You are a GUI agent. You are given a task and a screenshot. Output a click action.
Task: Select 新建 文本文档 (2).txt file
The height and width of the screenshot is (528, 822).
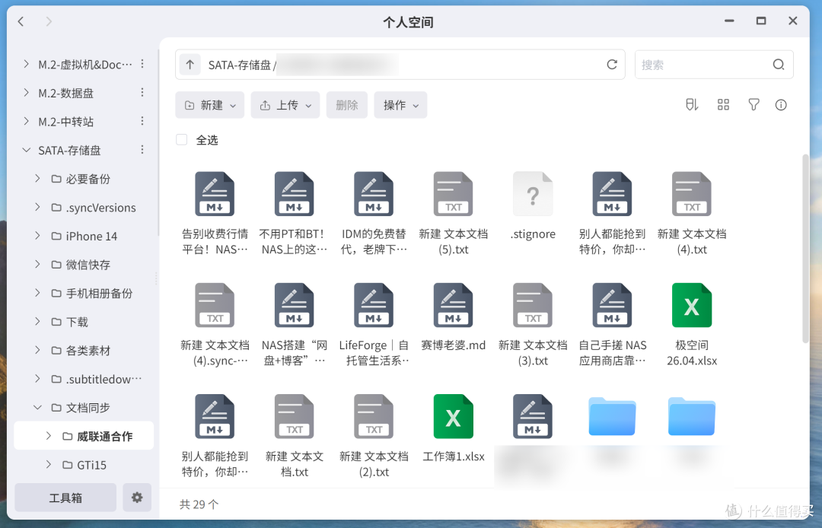374,416
